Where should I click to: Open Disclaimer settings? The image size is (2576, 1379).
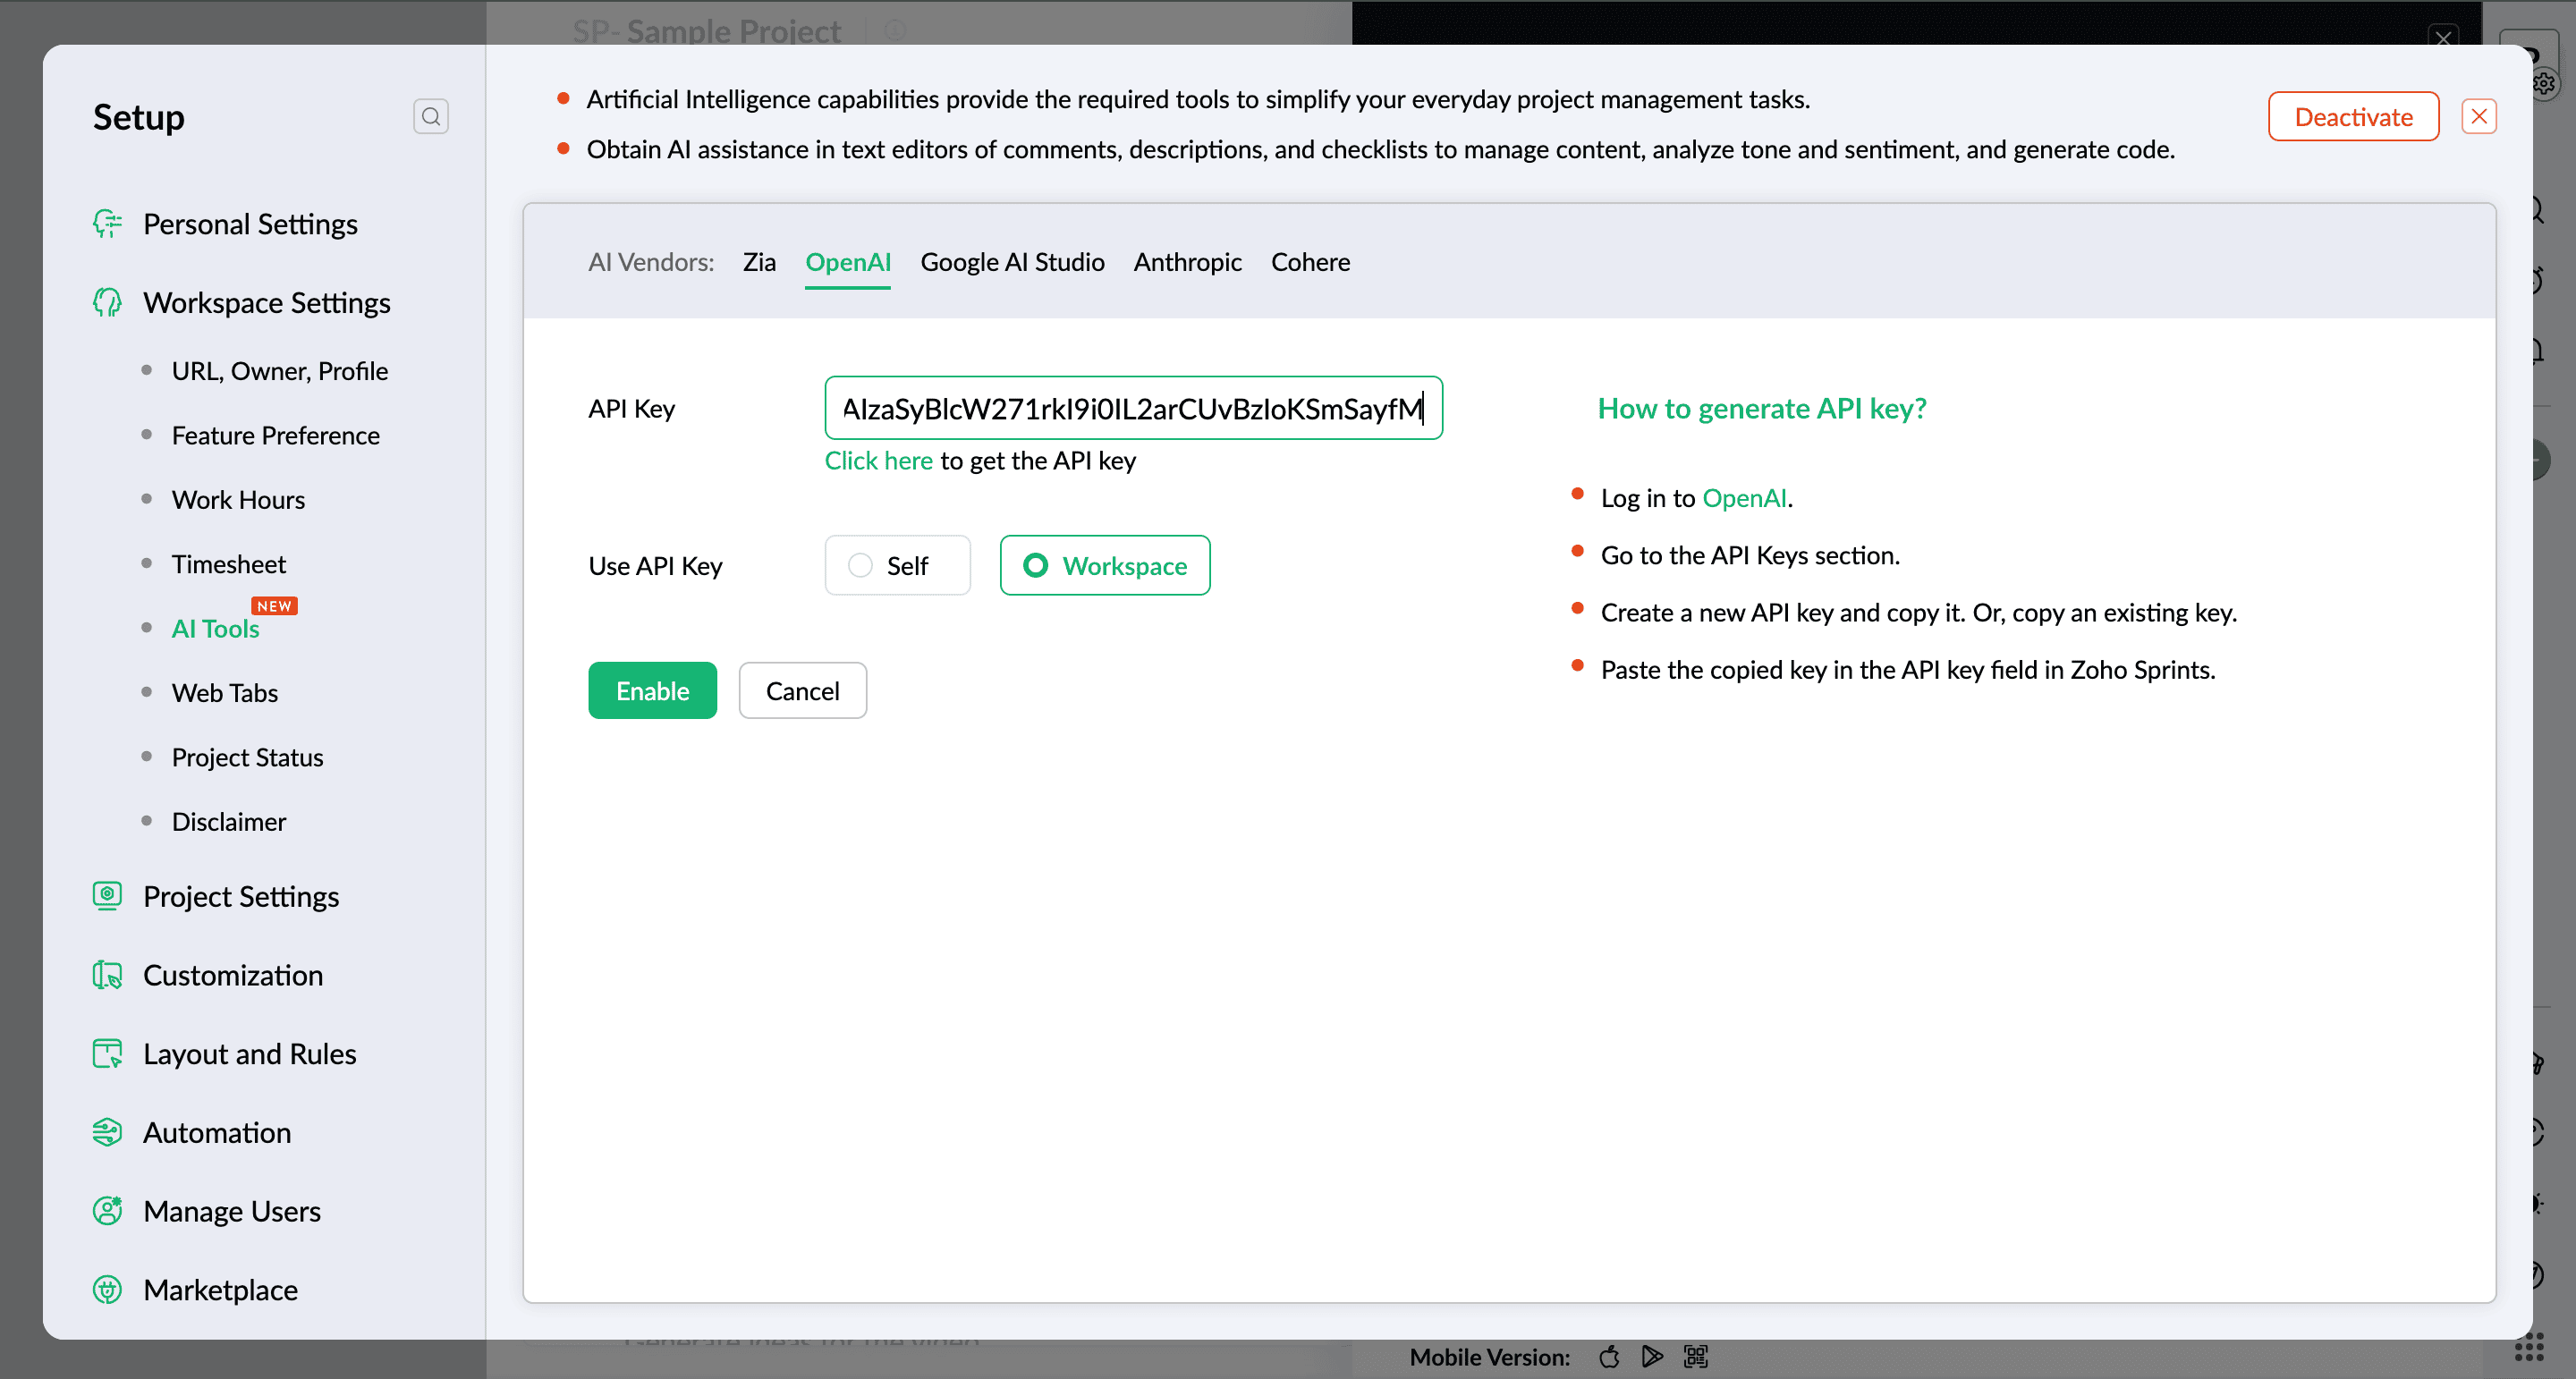pos(229,821)
